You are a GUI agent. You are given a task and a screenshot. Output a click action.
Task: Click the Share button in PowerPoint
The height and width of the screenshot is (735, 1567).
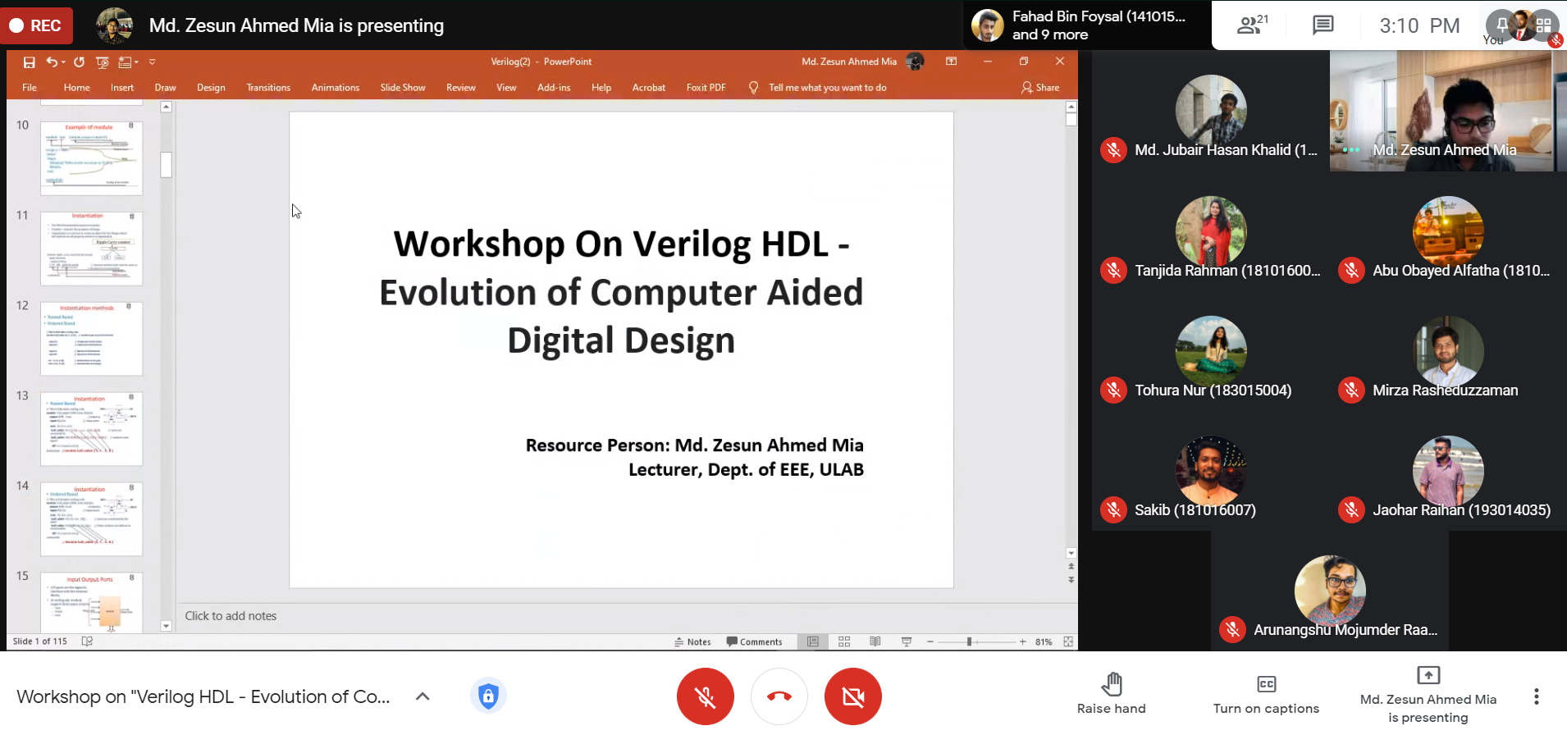1040,88
